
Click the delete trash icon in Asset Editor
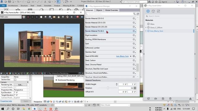click(x=170, y=99)
